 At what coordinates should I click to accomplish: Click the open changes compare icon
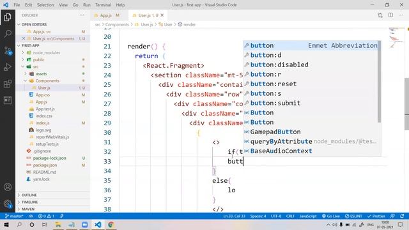tap(380, 15)
